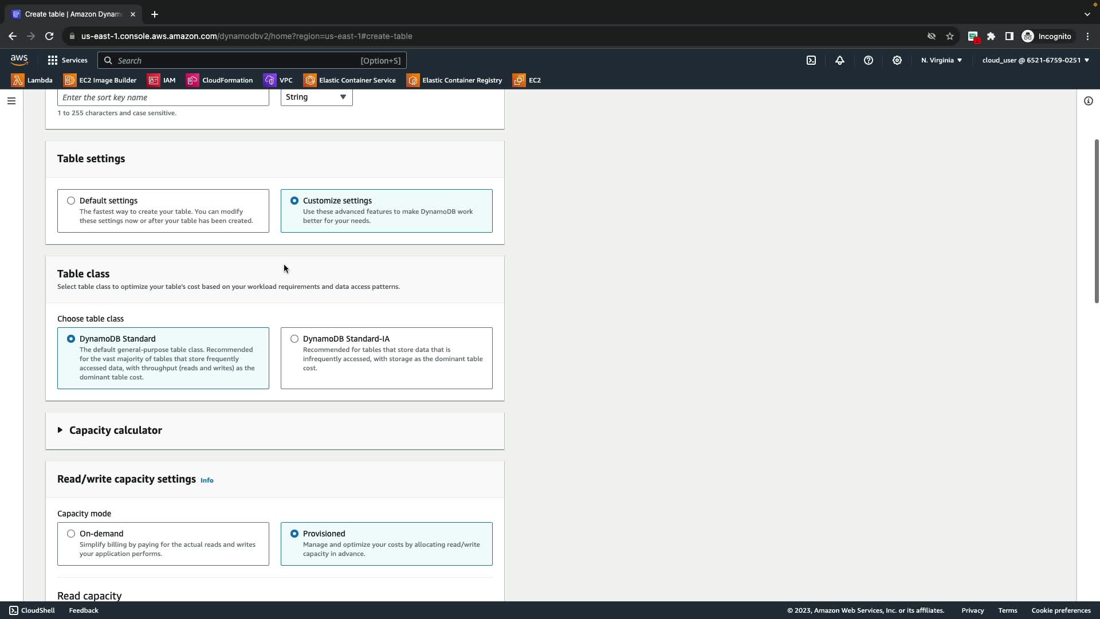This screenshot has height=619, width=1100.
Task: Click the Lambda shortcut icon
Action: 18,80
